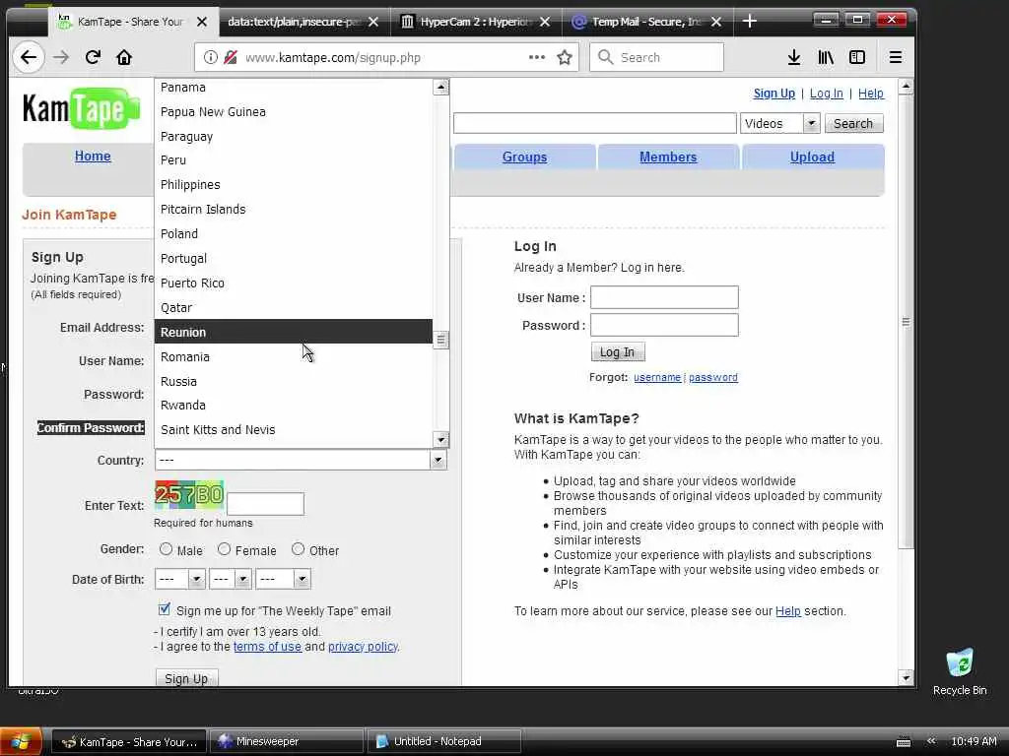The height and width of the screenshot is (756, 1009).
Task: Click the site Search button
Action: click(853, 123)
